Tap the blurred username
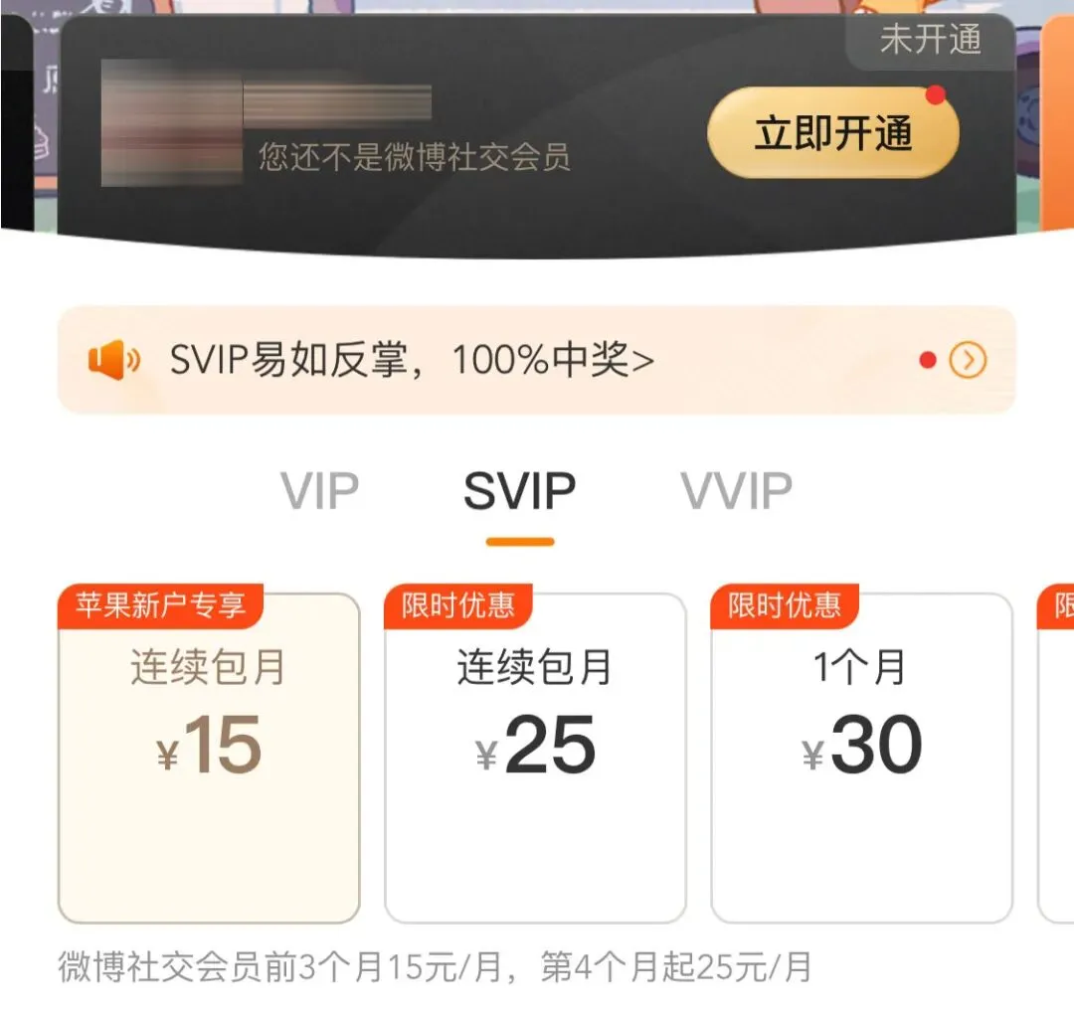 tap(337, 104)
